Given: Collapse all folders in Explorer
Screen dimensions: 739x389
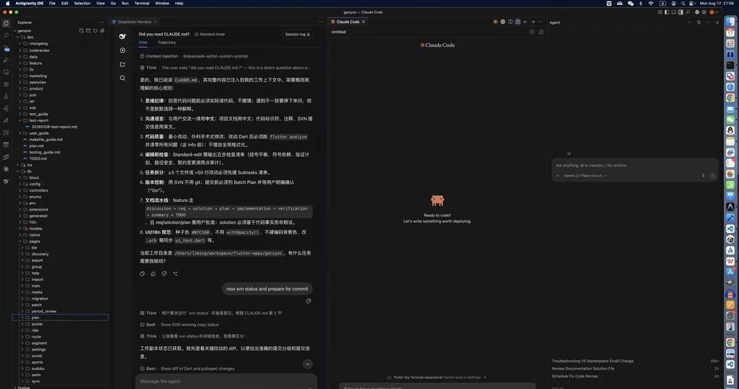Looking at the screenshot, I should pos(102,31).
